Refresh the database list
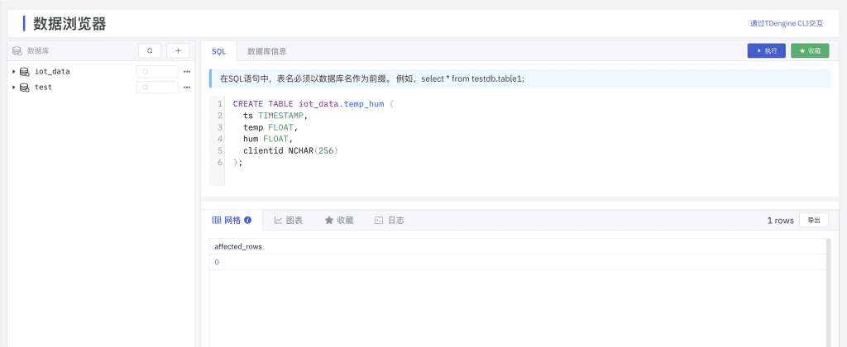Image resolution: width=847 pixels, height=347 pixels. click(x=150, y=50)
